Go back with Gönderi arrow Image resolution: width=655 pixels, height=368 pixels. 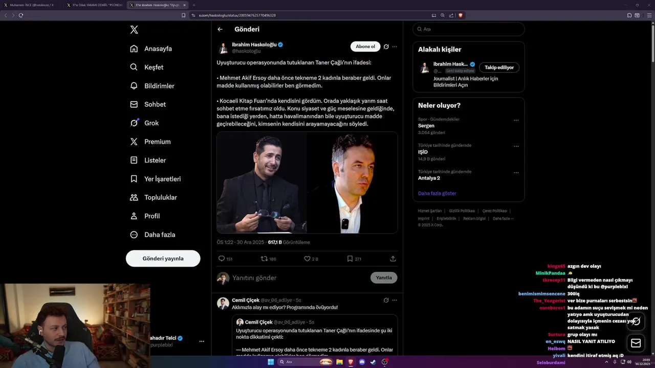tap(220, 29)
